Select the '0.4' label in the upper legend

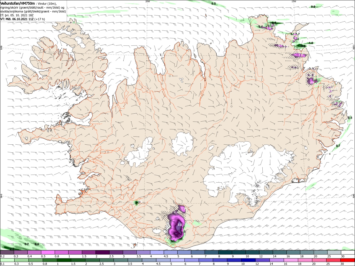point(30,256)
